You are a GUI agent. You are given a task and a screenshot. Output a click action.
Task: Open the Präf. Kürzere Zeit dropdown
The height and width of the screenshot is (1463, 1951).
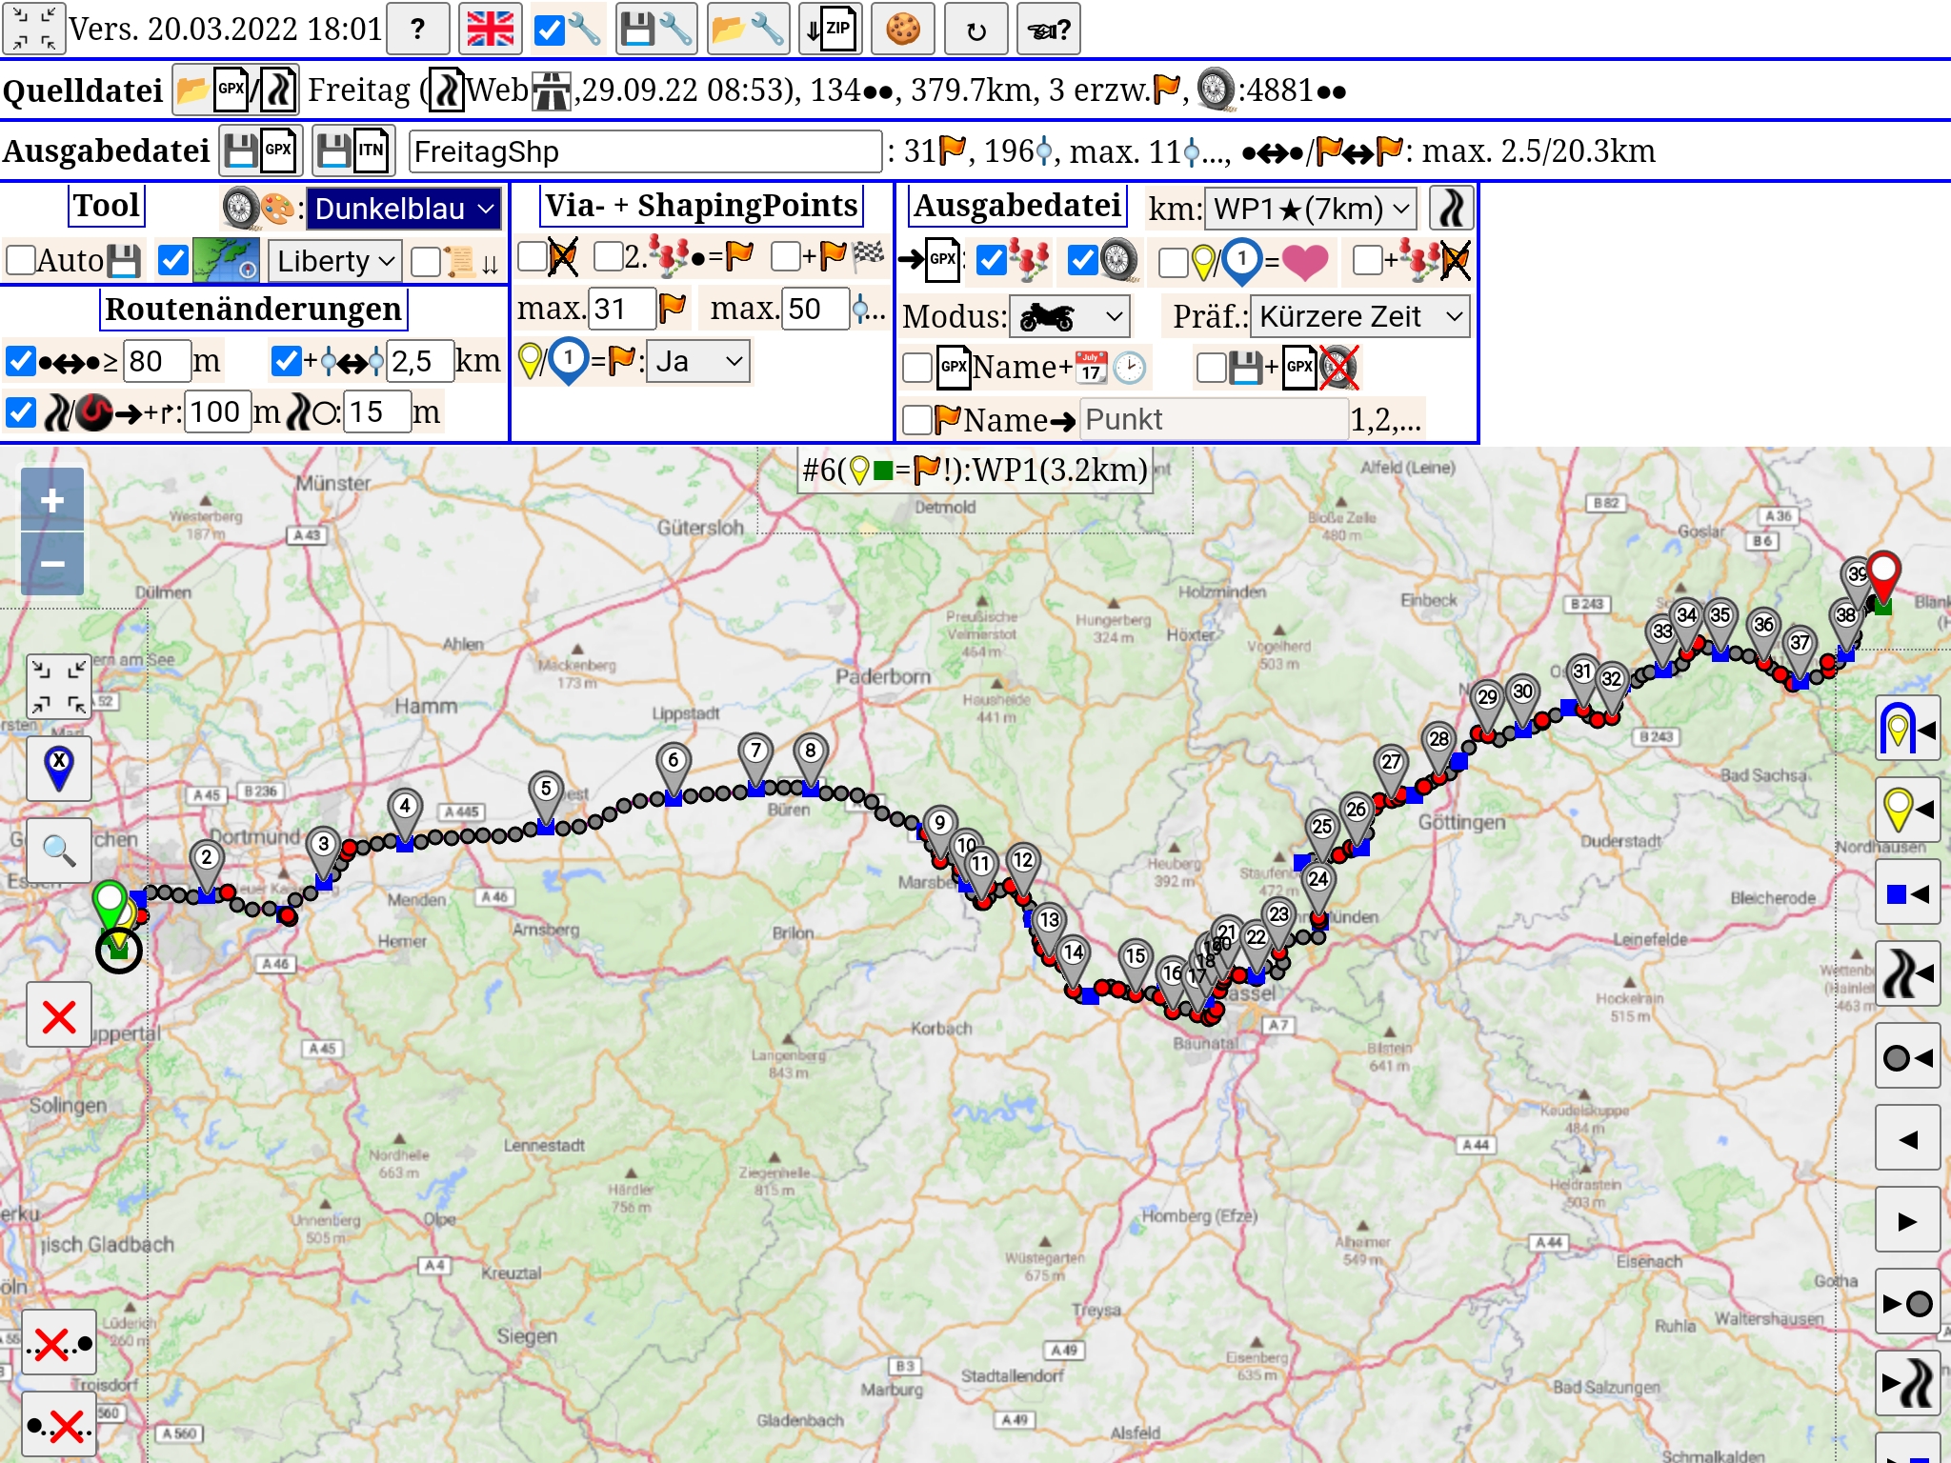click(1359, 316)
